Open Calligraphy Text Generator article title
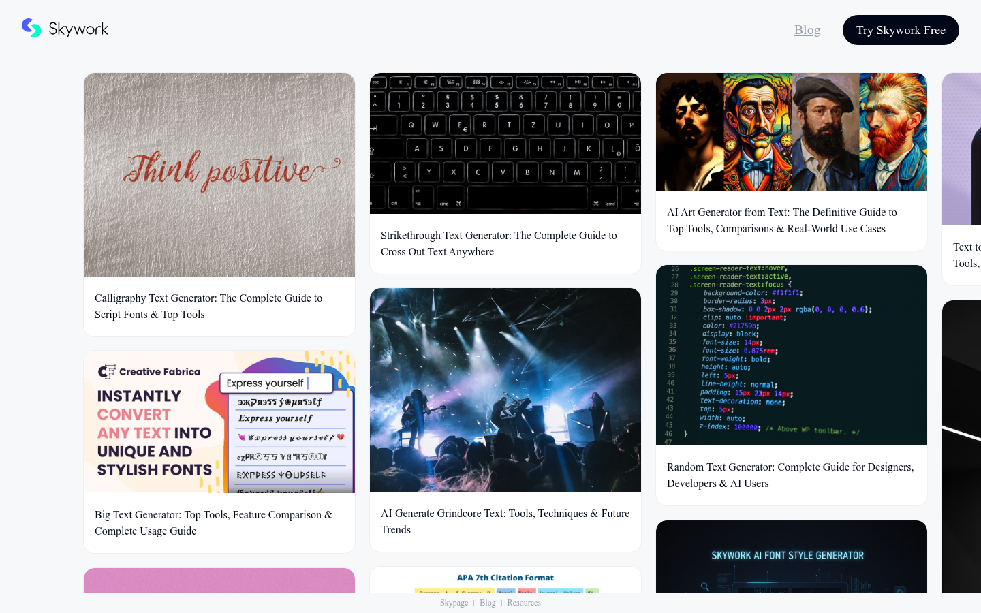This screenshot has height=613, width=981. [208, 306]
